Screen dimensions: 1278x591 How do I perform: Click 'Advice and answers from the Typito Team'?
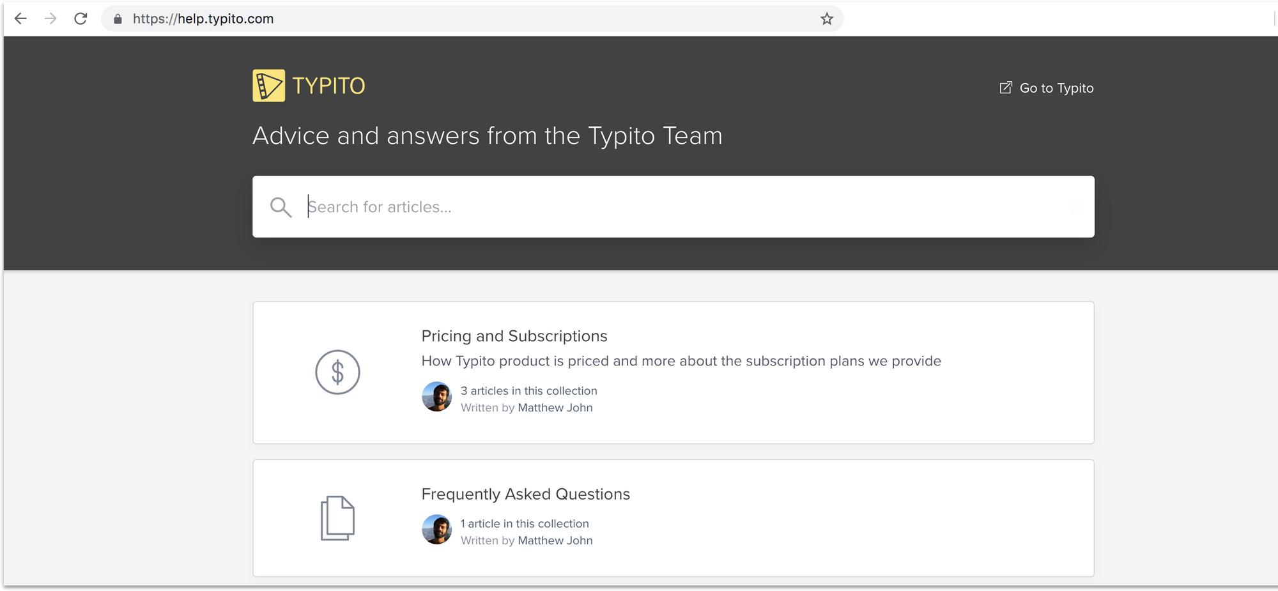488,135
